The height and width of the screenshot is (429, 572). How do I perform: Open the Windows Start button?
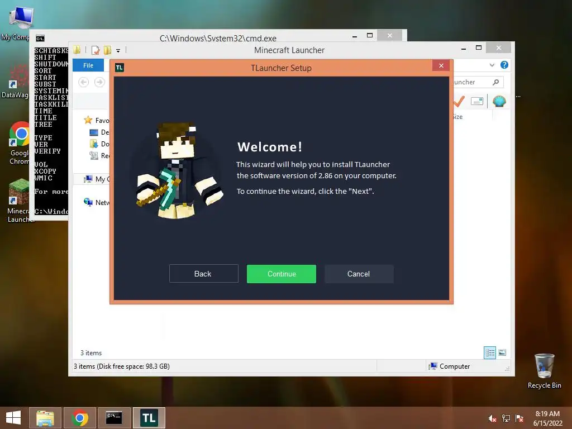pos(13,418)
